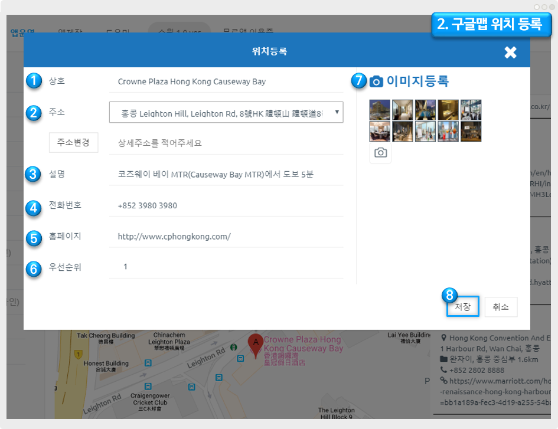Click the 설명 description input field
Screen dimensions: 558x429
tap(226, 174)
